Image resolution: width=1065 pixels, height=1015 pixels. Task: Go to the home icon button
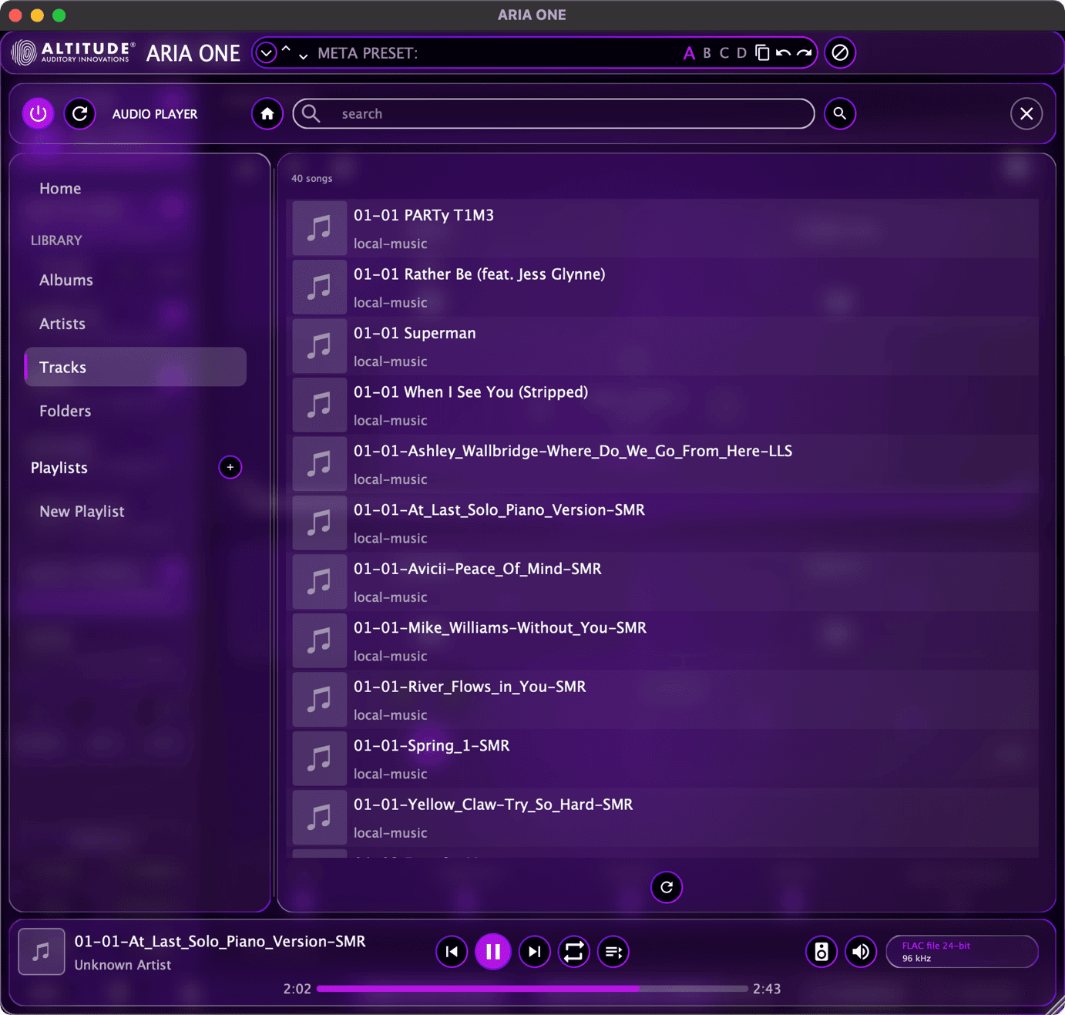click(x=267, y=114)
